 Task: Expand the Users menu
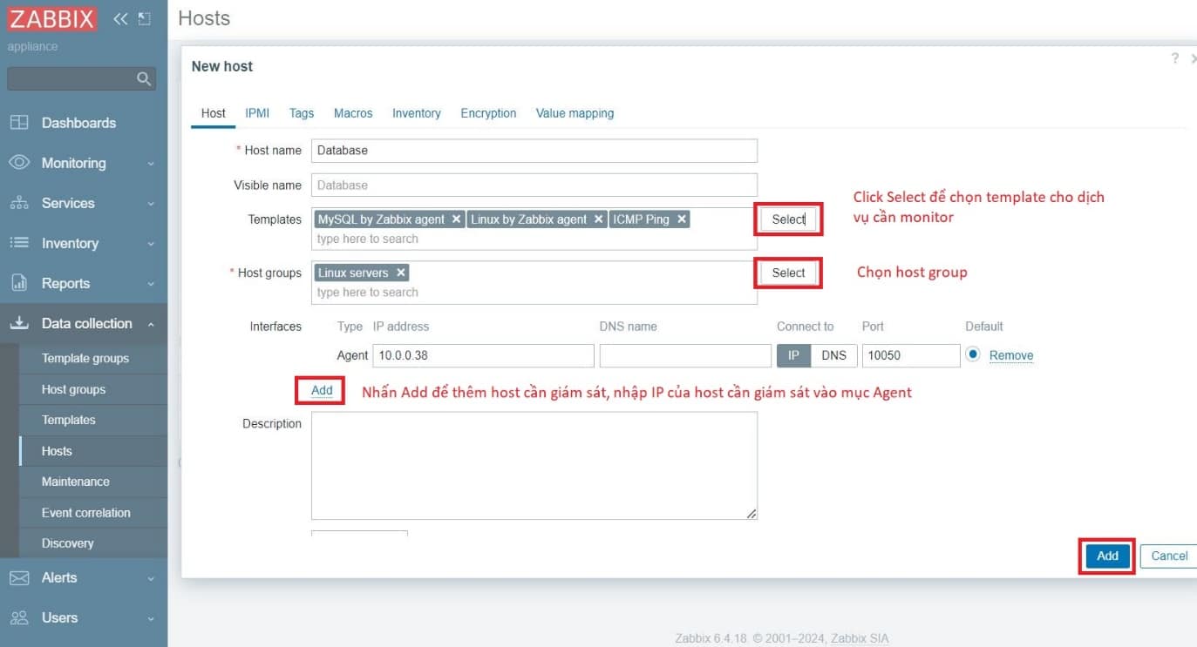click(151, 618)
